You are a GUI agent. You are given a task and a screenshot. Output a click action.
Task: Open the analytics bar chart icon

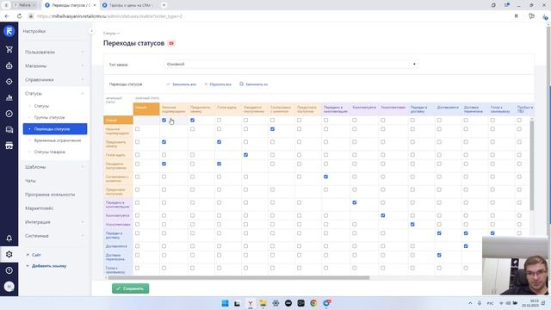9,97
